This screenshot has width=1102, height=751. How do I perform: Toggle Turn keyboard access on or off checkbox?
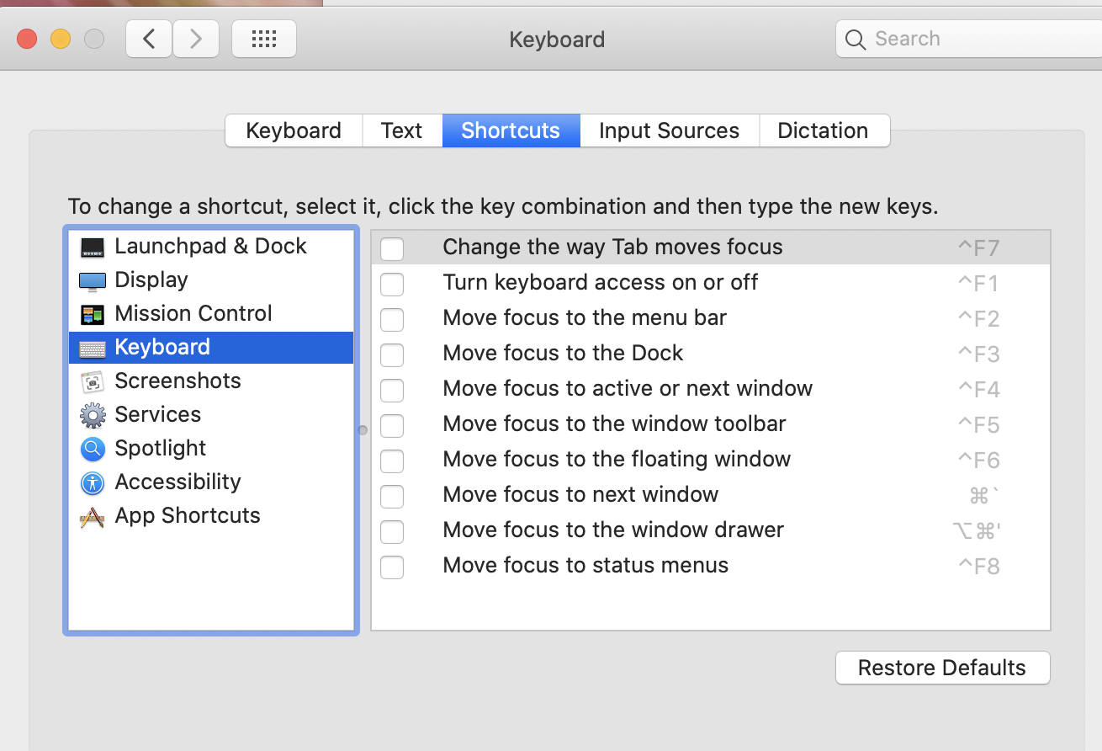[x=392, y=284]
